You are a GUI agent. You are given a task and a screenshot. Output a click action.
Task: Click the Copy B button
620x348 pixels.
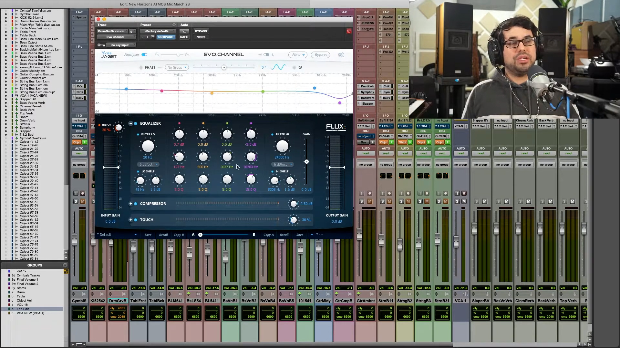(179, 235)
